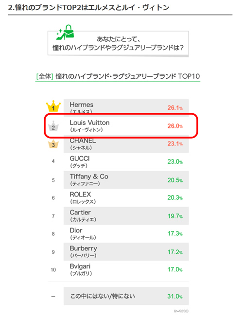Click the bronze crown rank 3 icon

tap(53, 144)
